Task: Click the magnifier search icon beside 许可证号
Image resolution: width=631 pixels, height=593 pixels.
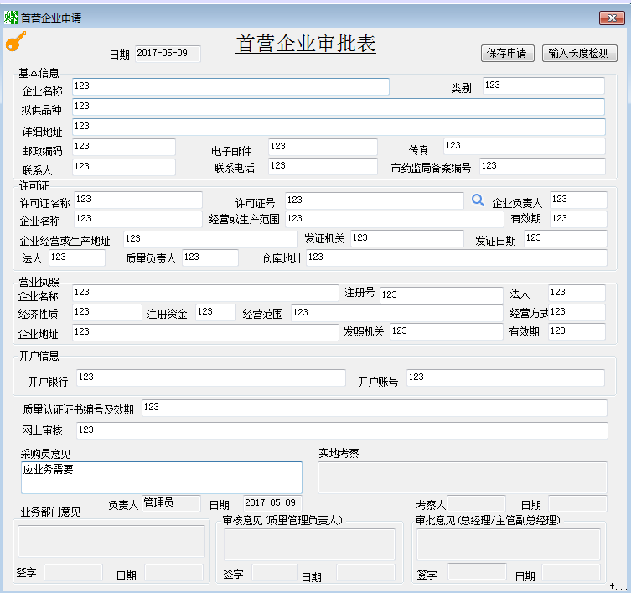Action: tap(478, 200)
